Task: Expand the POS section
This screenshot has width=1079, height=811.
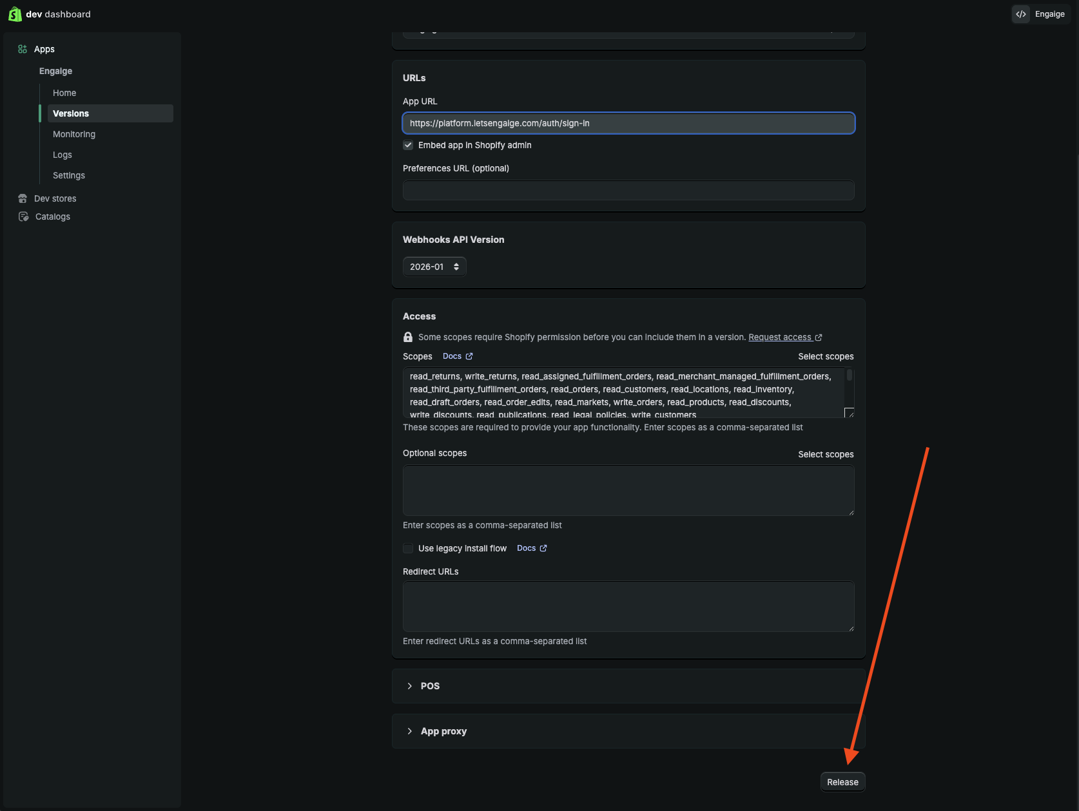Action: [x=628, y=686]
